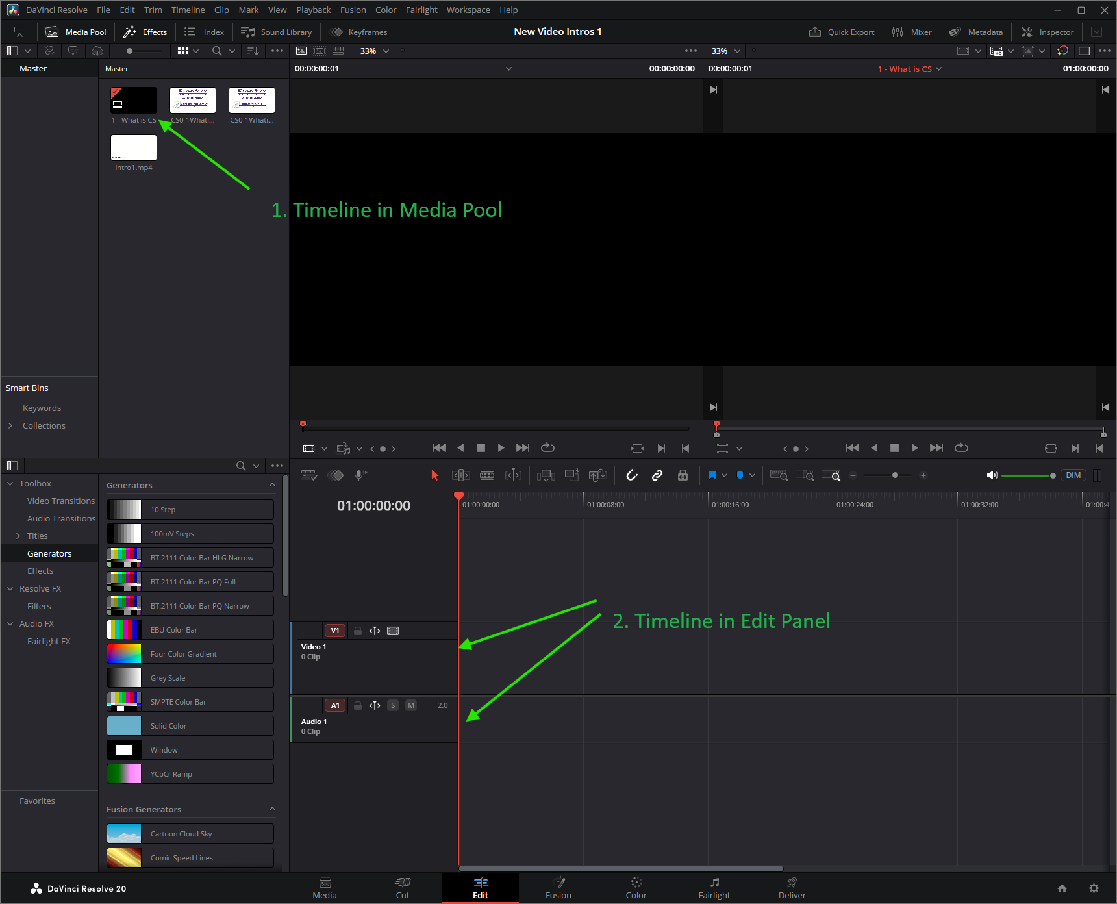Switch to the Deliver page
The height and width of the screenshot is (904, 1117).
click(x=792, y=888)
